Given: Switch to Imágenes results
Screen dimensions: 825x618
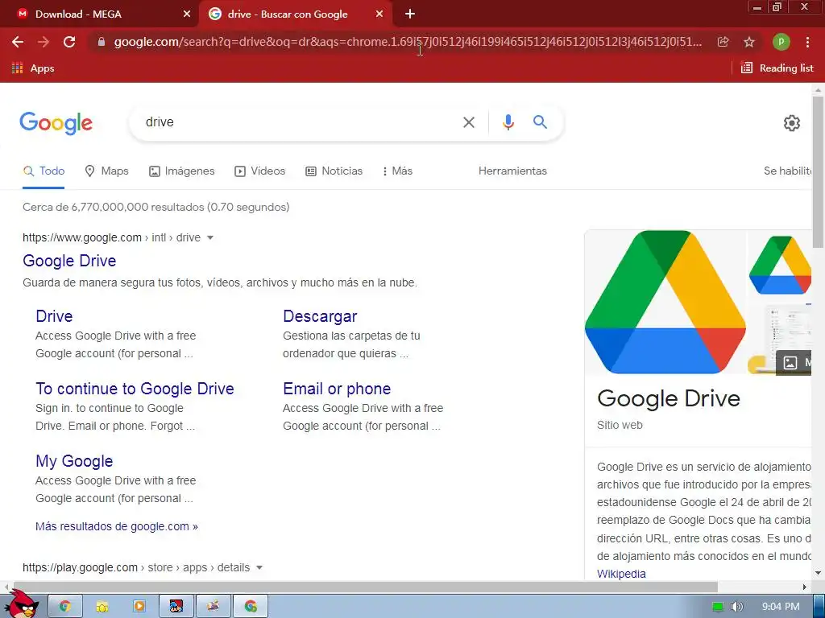Looking at the screenshot, I should [182, 171].
